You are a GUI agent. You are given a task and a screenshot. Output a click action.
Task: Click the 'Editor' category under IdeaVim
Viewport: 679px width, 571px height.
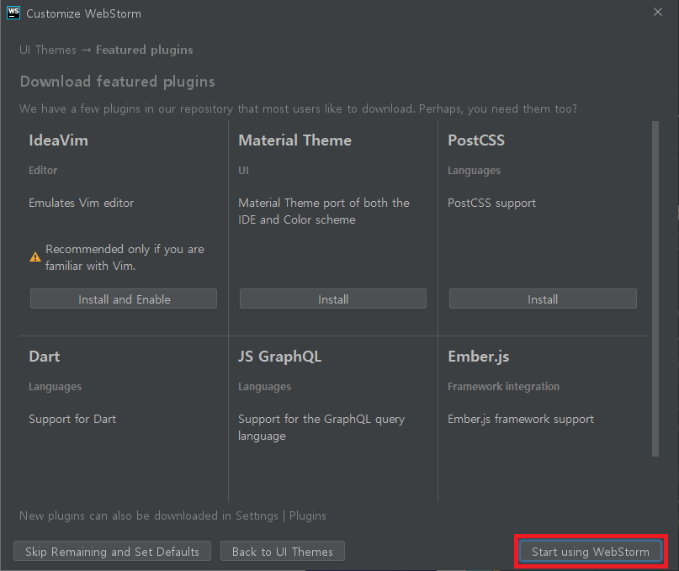pyautogui.click(x=43, y=170)
